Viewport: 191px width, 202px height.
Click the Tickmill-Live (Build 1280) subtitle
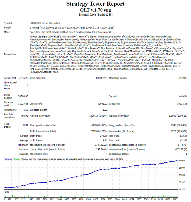95,15
